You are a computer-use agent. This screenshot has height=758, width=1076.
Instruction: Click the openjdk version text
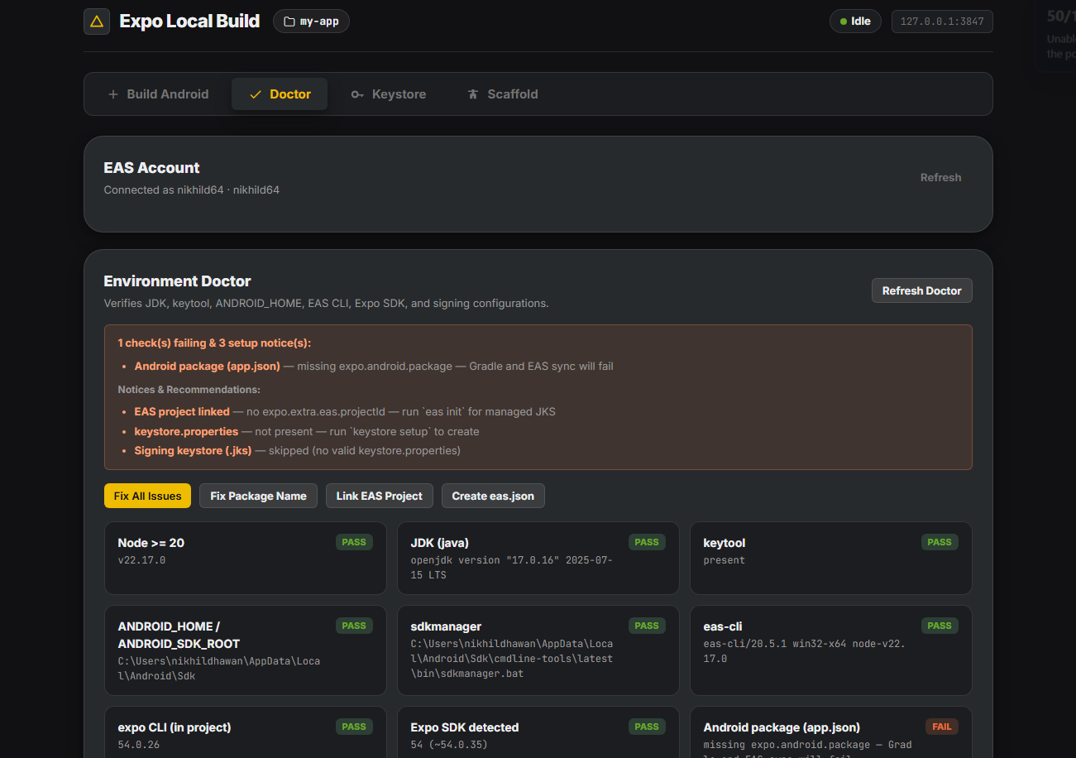[x=511, y=568]
